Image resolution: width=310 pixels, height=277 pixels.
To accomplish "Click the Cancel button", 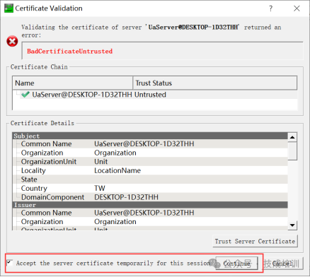I will click(x=282, y=264).
